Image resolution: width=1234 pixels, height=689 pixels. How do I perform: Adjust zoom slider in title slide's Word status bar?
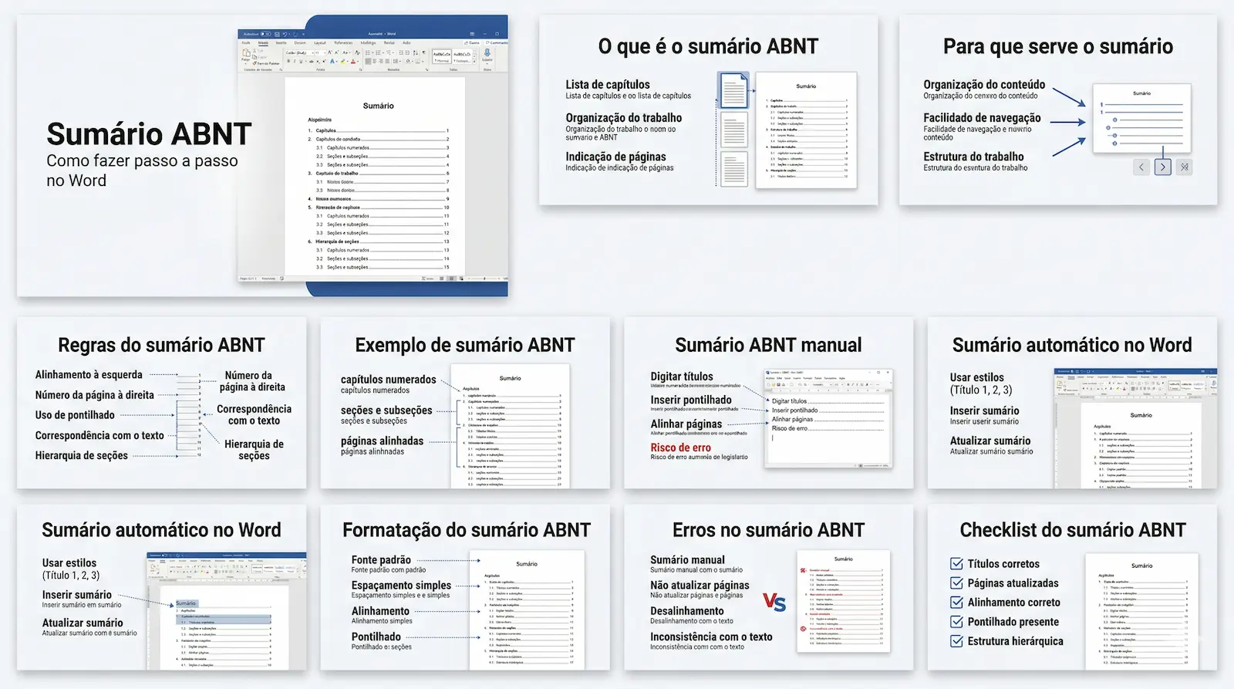point(484,279)
